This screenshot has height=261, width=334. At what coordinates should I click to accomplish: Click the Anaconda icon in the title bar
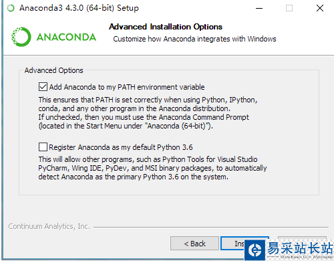11,8
